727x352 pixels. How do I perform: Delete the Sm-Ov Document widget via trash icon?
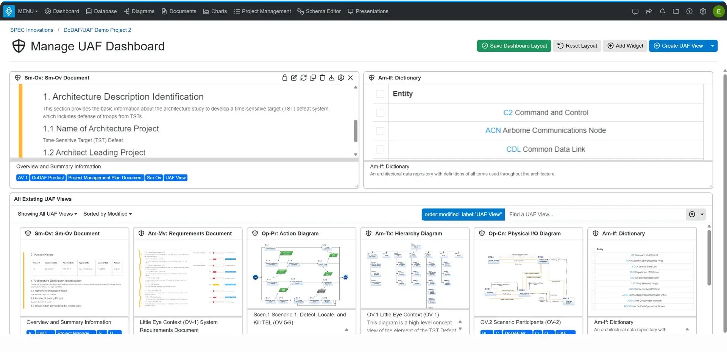[322, 78]
